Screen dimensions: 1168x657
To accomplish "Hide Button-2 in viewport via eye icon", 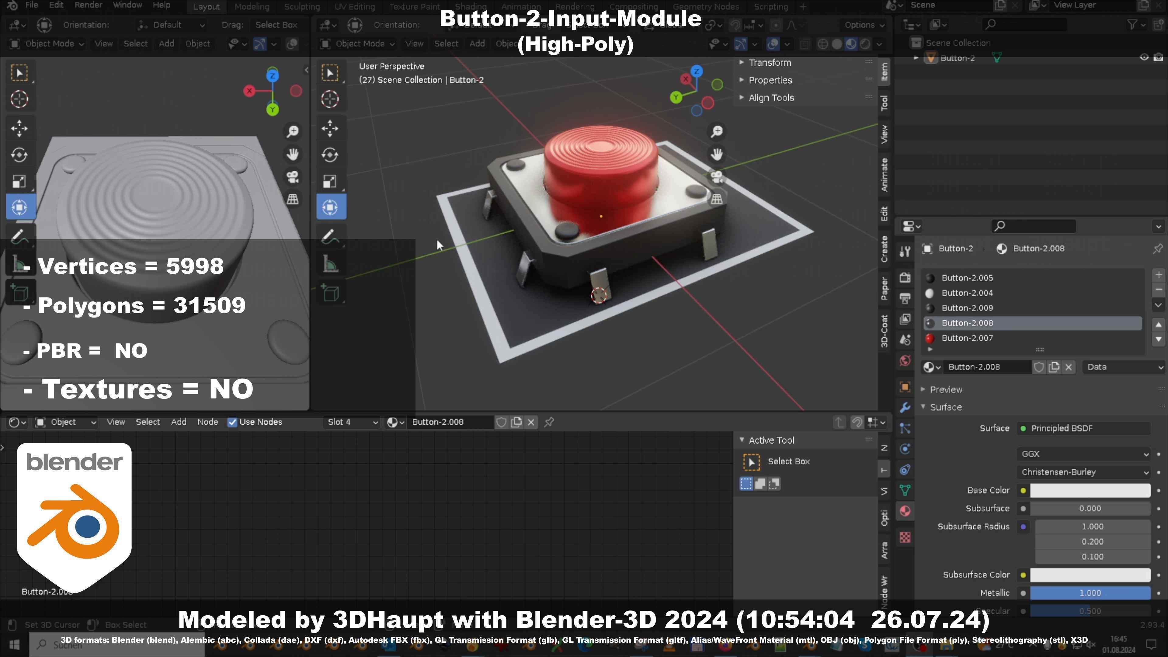I will point(1144,57).
